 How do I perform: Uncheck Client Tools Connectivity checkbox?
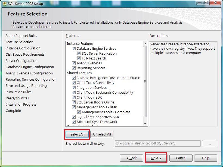[74, 83]
